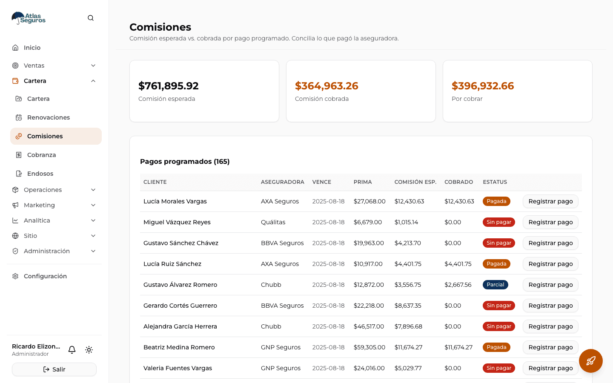Expand the Administración chevron
The width and height of the screenshot is (613, 383).
93,251
